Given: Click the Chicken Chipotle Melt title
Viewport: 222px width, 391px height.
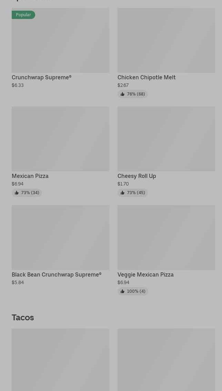Looking at the screenshot, I should tap(147, 78).
